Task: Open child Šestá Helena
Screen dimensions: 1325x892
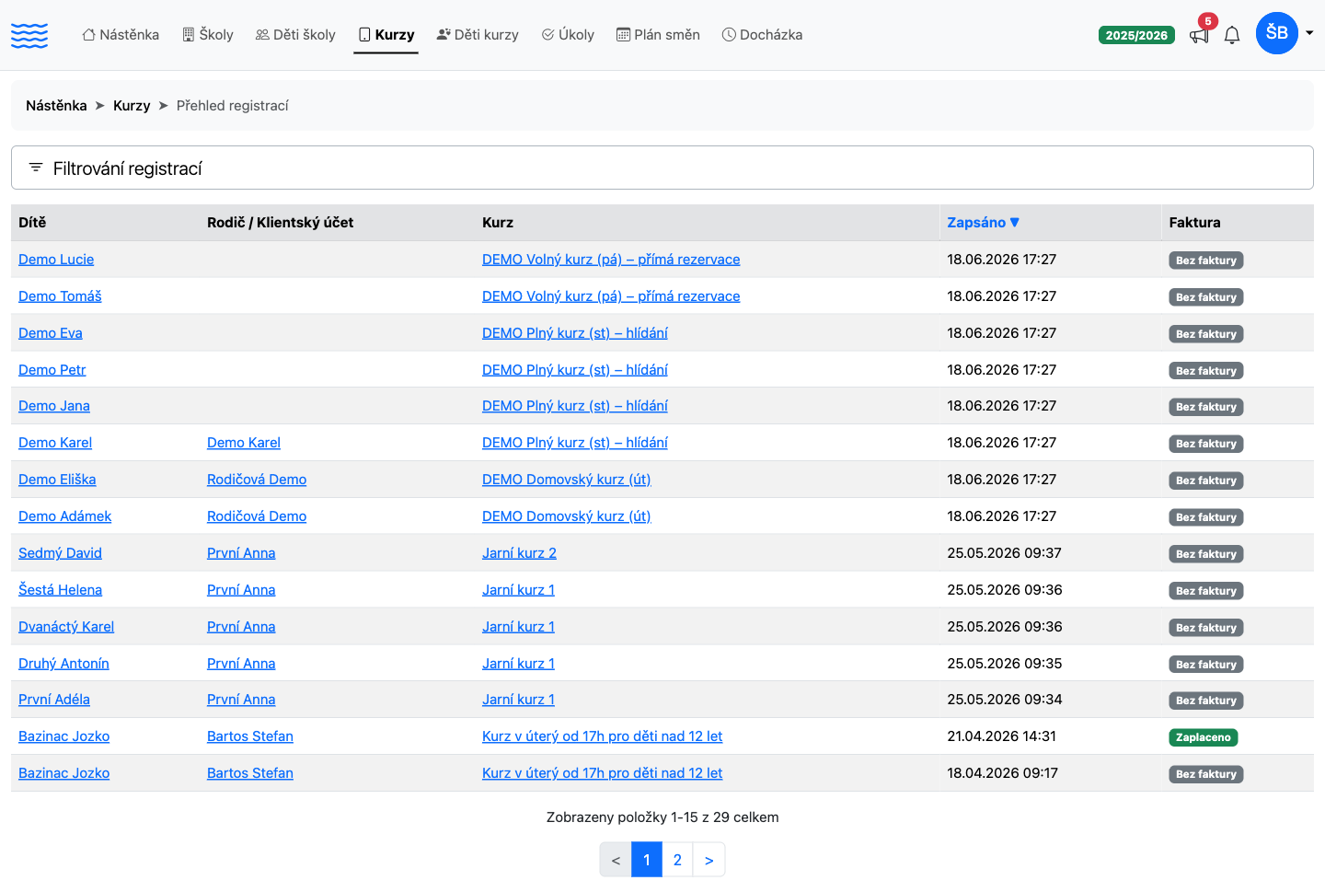Action: pos(60,590)
